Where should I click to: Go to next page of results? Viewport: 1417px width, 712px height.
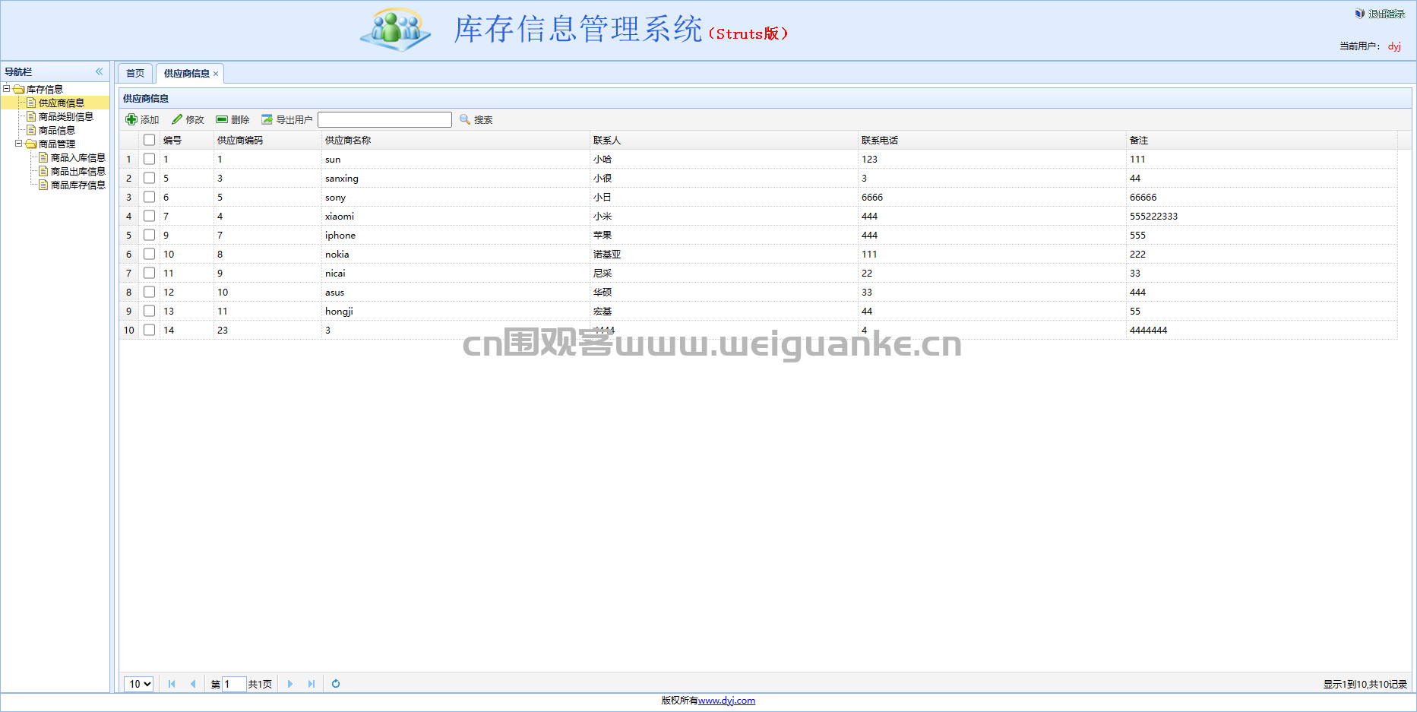tap(290, 684)
